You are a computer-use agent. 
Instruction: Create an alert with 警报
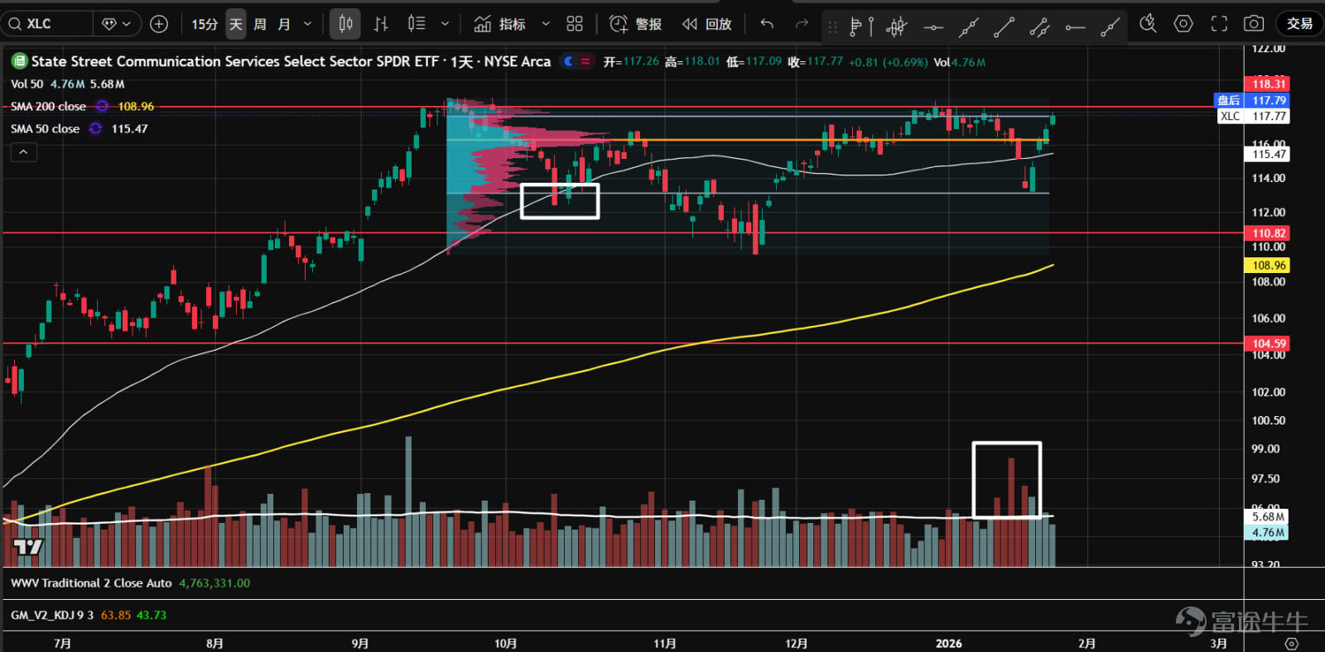635,24
